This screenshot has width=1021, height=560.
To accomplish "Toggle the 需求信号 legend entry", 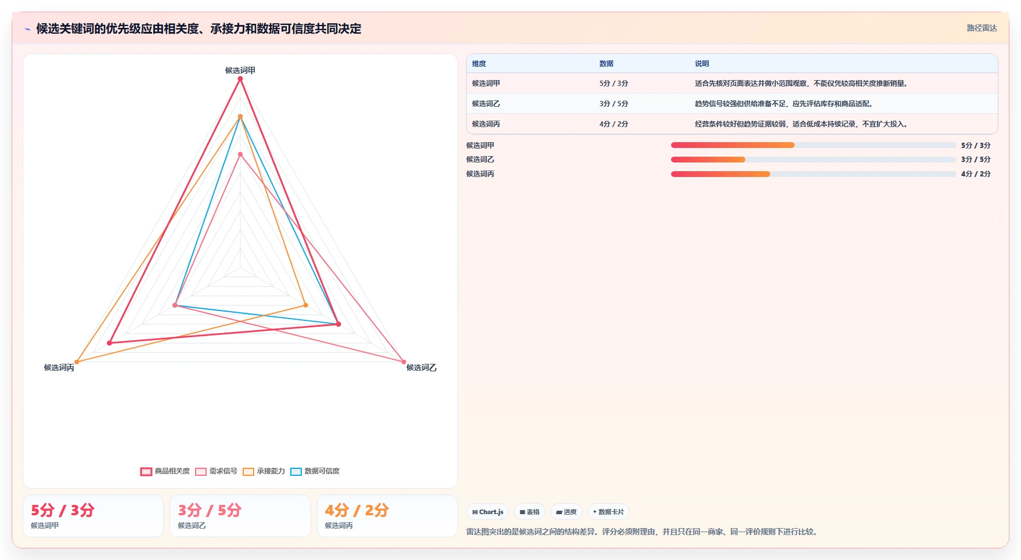I will (x=216, y=471).
